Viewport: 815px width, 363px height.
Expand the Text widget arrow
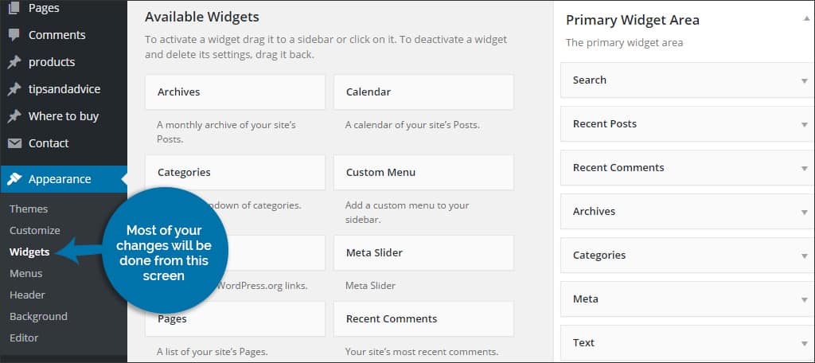point(804,343)
